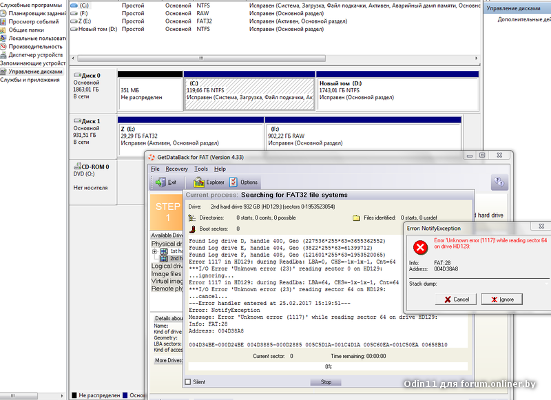Screen dimensions: 551x400
Task: Enable the Silent checkbox
Action: coord(189,382)
